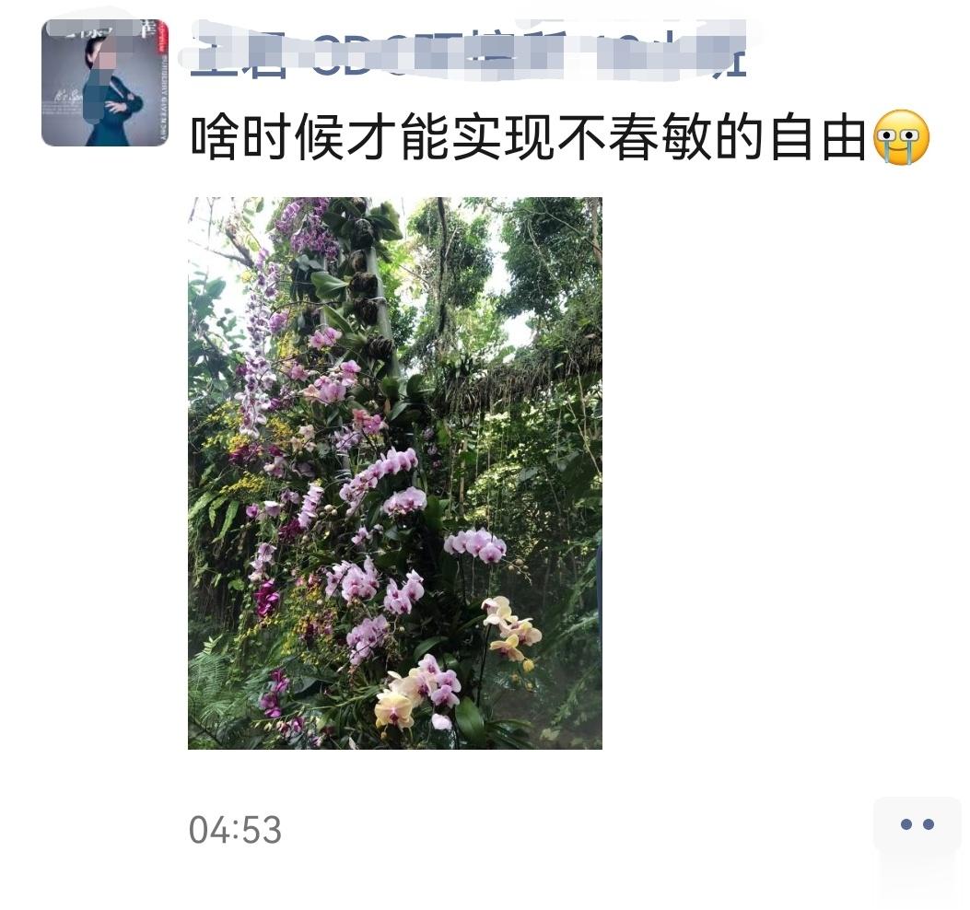Screen dimensions: 970x910
Task: Open the two-dot like/comment menu button
Action: (917, 824)
